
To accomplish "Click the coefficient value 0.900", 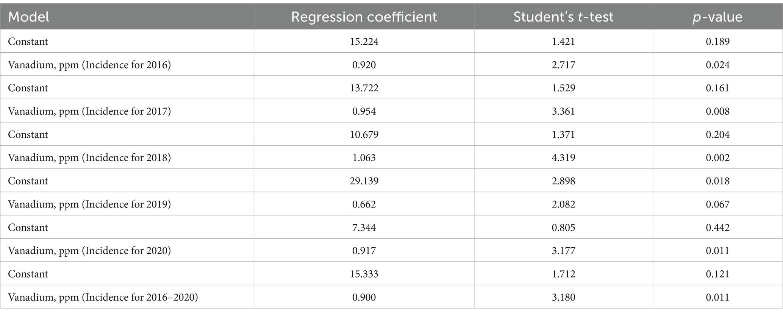I will (x=364, y=297).
